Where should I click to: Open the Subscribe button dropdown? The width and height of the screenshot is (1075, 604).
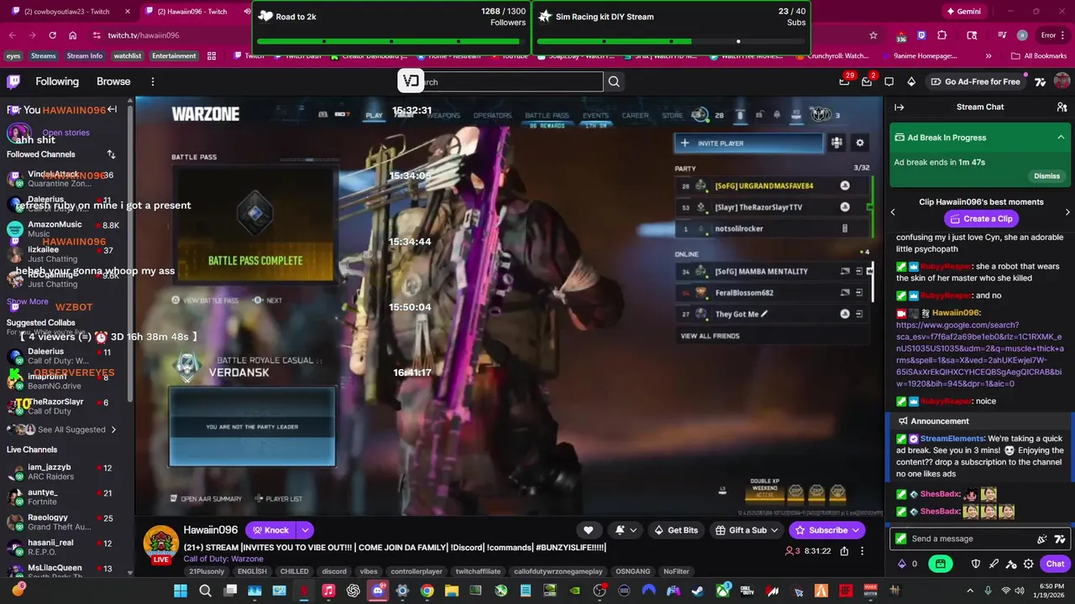tap(856, 530)
